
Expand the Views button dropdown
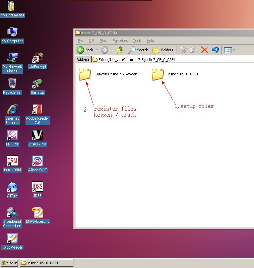tap(234, 50)
